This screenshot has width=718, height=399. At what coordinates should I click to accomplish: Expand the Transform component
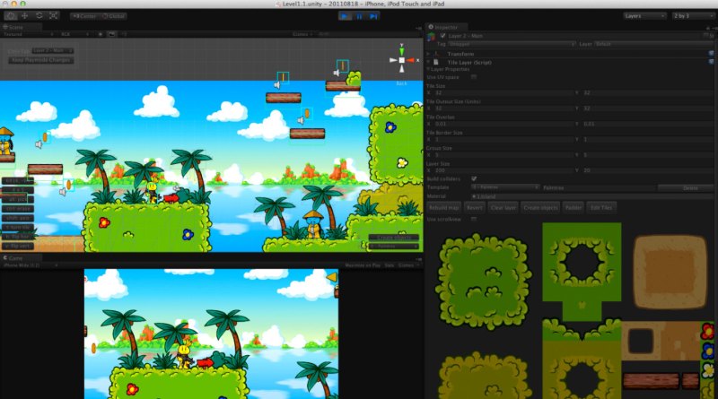click(x=429, y=54)
